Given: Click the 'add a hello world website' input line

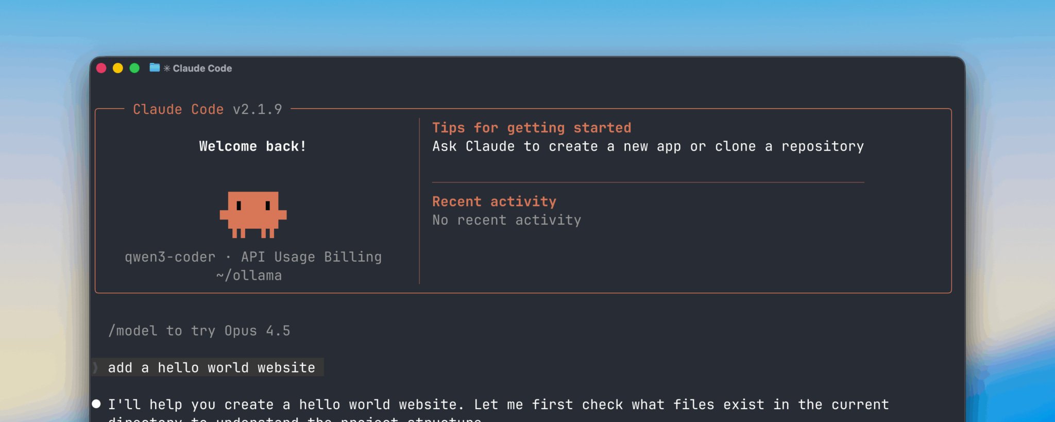Looking at the screenshot, I should 208,367.
